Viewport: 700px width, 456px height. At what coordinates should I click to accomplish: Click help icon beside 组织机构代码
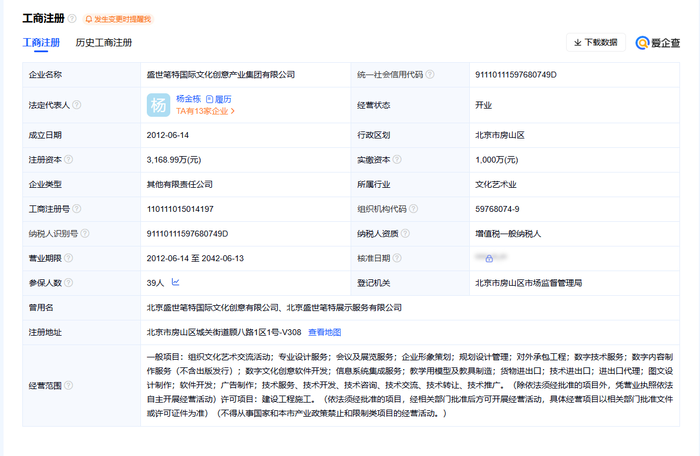tap(413, 208)
